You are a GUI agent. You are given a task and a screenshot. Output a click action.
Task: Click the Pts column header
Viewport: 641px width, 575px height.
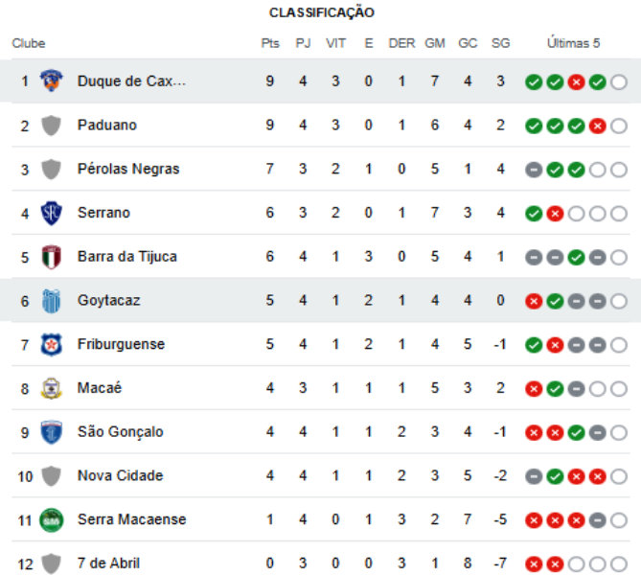click(270, 43)
